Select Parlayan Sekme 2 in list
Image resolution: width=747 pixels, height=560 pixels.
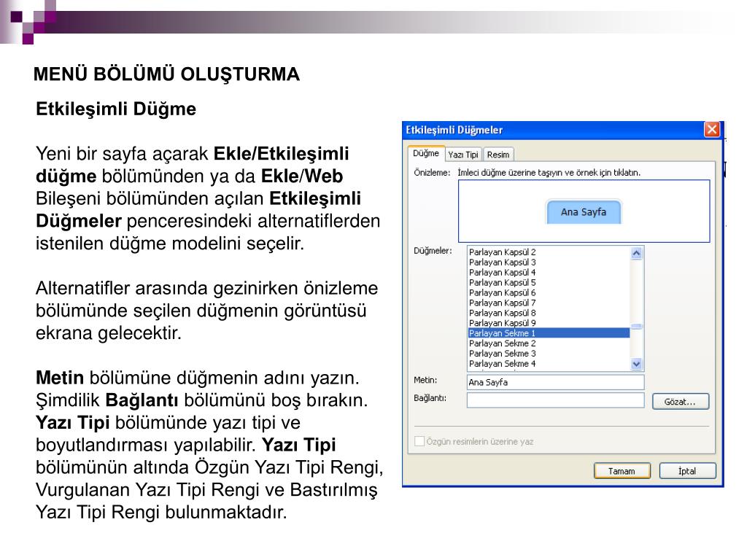[549, 343]
